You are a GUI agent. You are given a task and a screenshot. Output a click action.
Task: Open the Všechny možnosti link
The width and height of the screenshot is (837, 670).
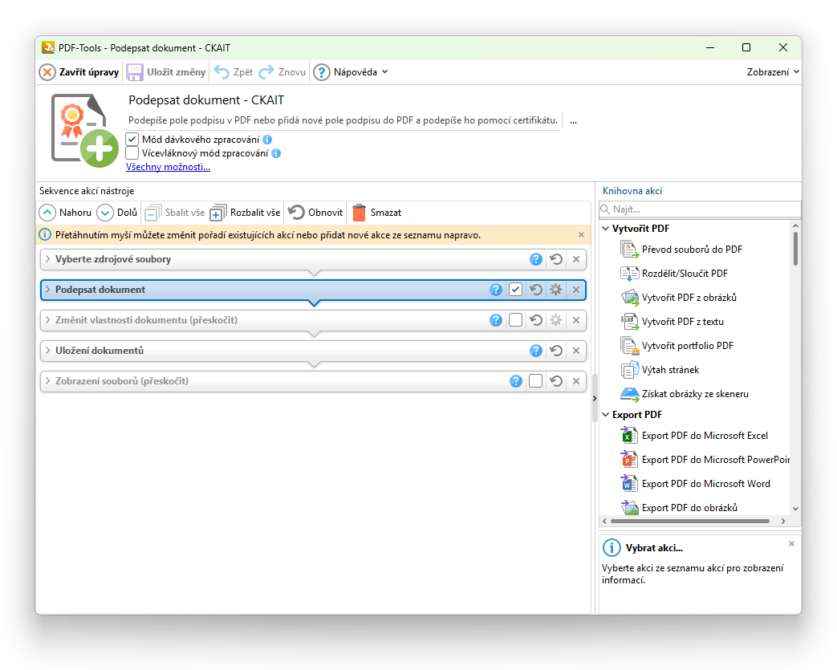pos(169,167)
